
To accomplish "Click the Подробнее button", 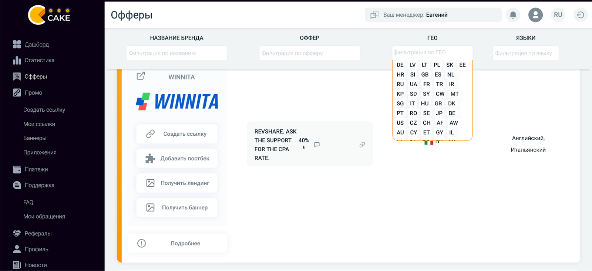I will coord(177,243).
